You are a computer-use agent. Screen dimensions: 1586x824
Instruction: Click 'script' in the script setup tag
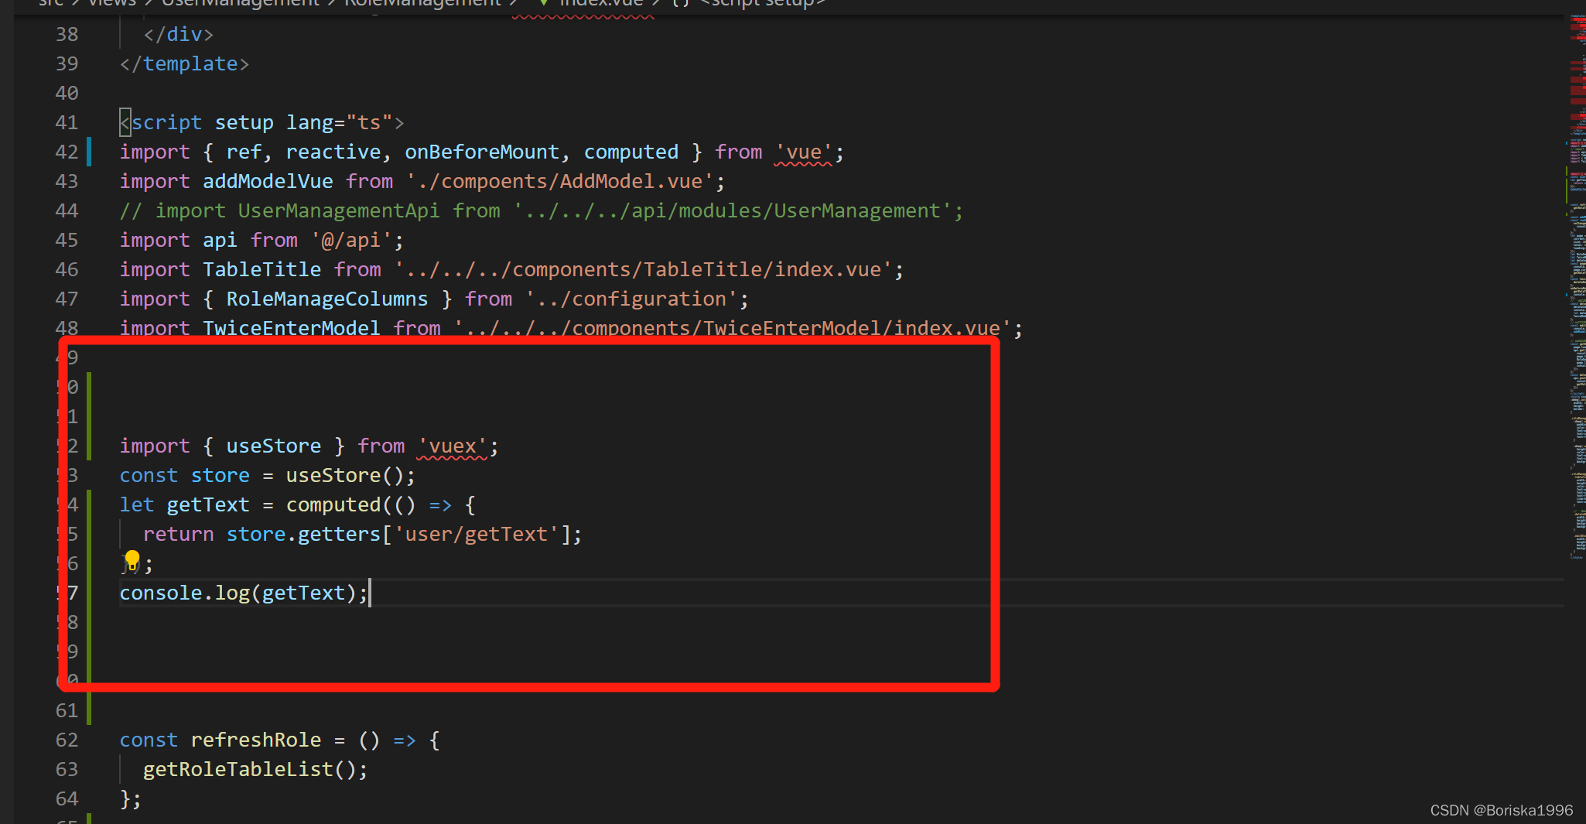(x=166, y=122)
